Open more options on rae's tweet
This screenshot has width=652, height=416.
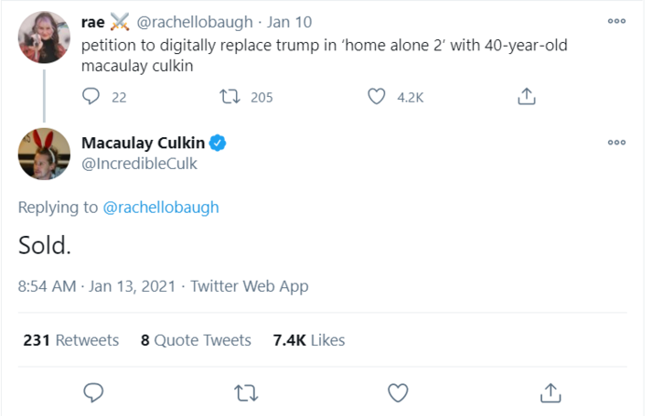pos(617,21)
